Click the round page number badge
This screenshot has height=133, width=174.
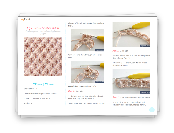[x=152, y=110]
